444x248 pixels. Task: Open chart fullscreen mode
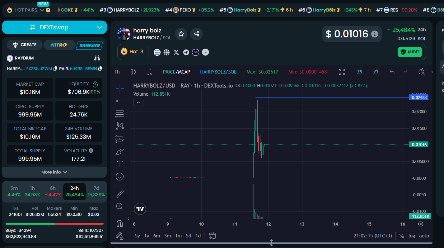tap(342, 72)
